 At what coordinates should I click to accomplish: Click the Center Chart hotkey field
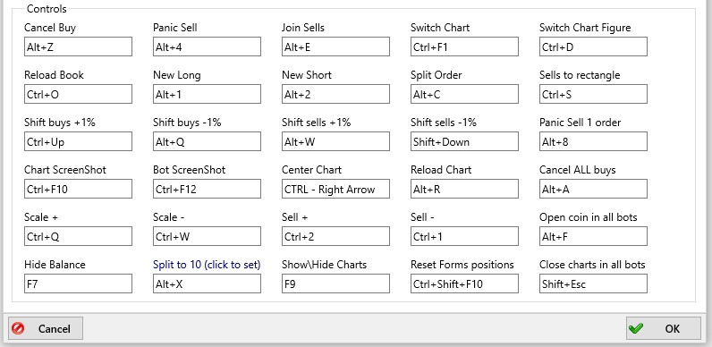(335, 189)
